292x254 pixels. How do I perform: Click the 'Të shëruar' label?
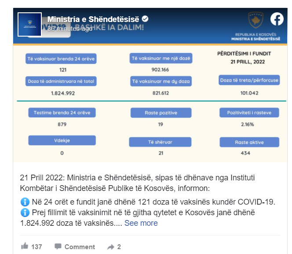pos(161,142)
